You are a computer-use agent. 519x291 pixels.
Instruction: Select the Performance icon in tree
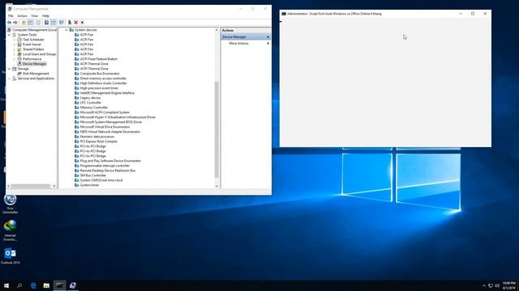tap(19, 59)
